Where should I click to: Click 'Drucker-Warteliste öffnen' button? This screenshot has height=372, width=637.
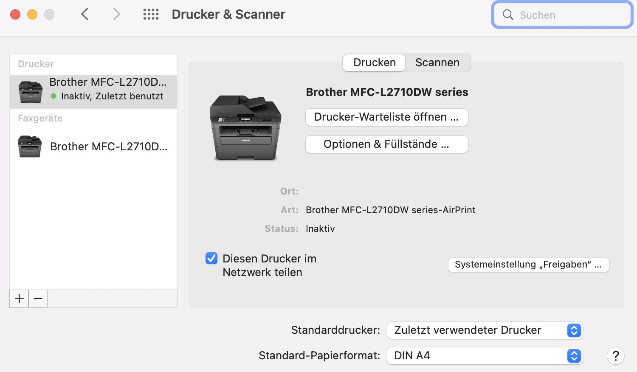(386, 117)
